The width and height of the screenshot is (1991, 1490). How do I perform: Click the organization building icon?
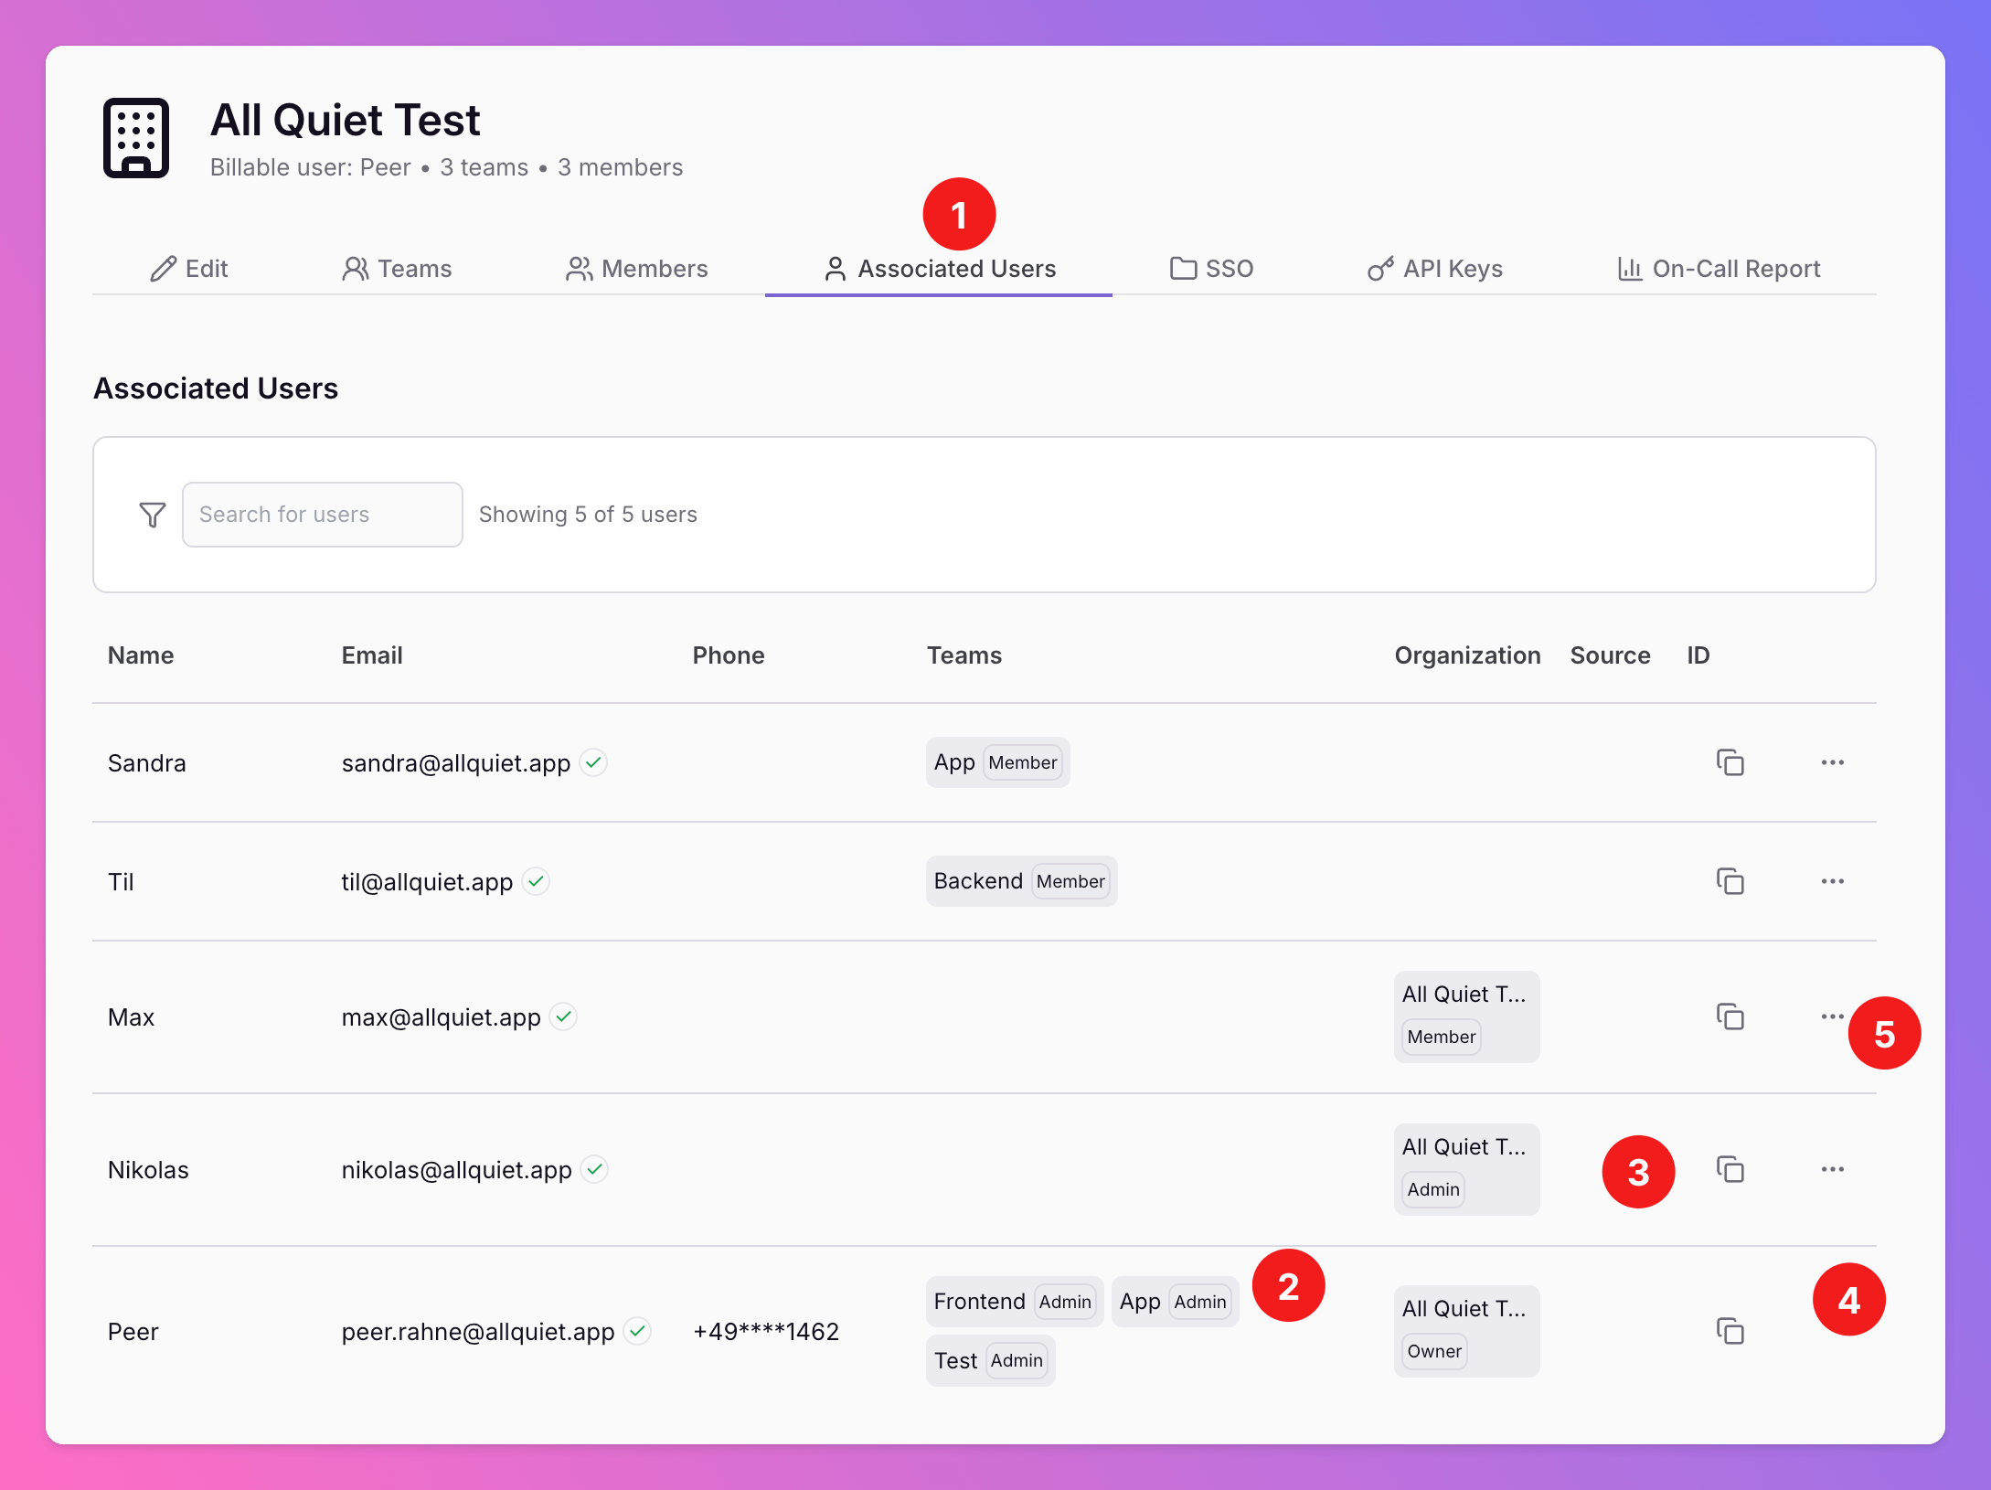136,138
